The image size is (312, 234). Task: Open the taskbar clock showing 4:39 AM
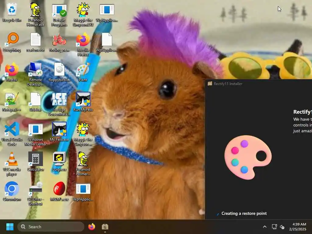click(x=298, y=227)
